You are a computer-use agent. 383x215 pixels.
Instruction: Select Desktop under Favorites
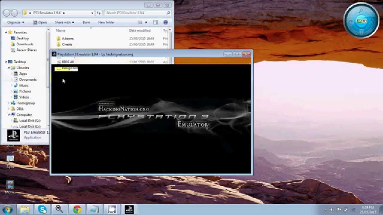coord(22,38)
